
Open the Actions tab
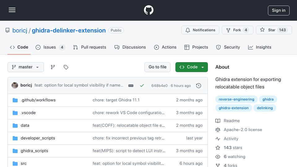tap(165, 47)
